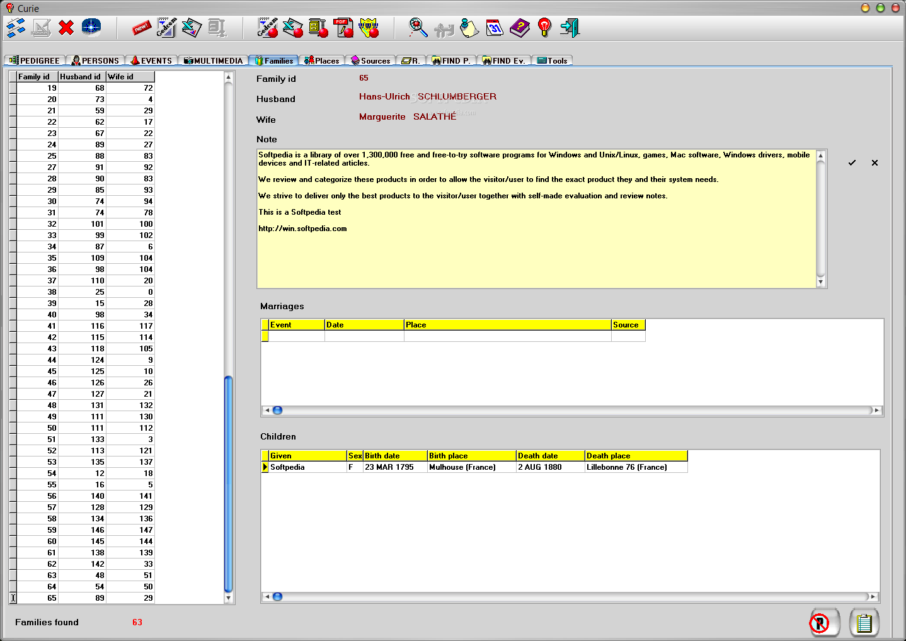The image size is (906, 641).
Task: Click the family tree structure icon in toolbar
Action: pos(16,28)
